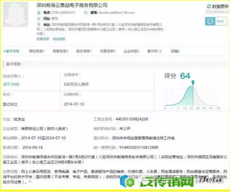Click the location pin icon next to 地址

point(39,25)
